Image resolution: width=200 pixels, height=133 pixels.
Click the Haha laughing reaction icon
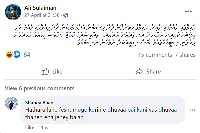(9, 54)
